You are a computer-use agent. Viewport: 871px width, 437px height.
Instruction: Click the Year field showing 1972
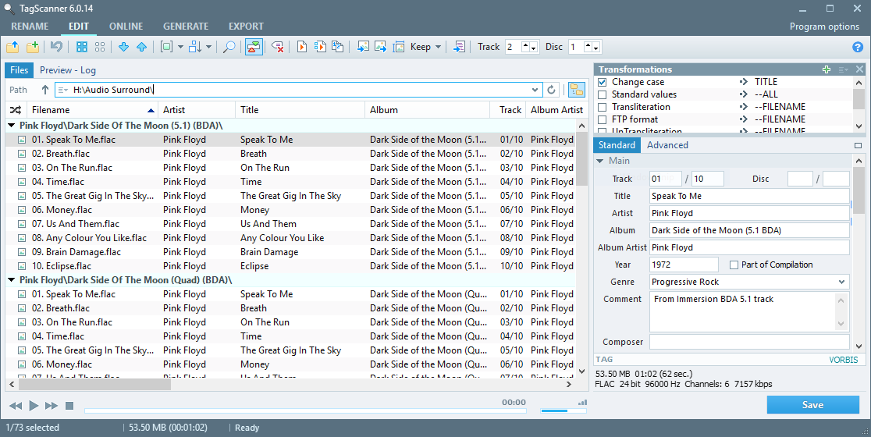click(x=684, y=265)
